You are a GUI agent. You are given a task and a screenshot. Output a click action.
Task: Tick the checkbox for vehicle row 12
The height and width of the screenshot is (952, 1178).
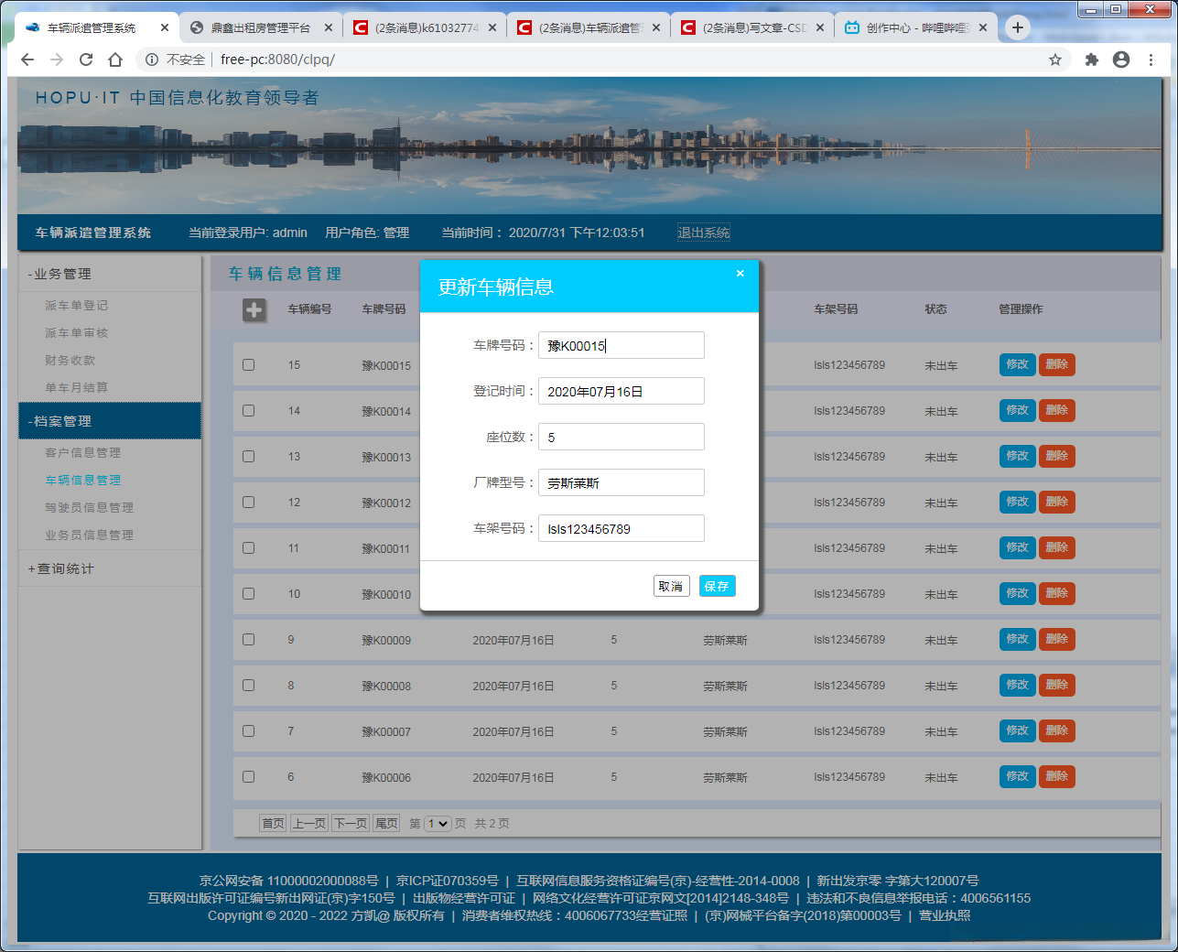point(248,502)
